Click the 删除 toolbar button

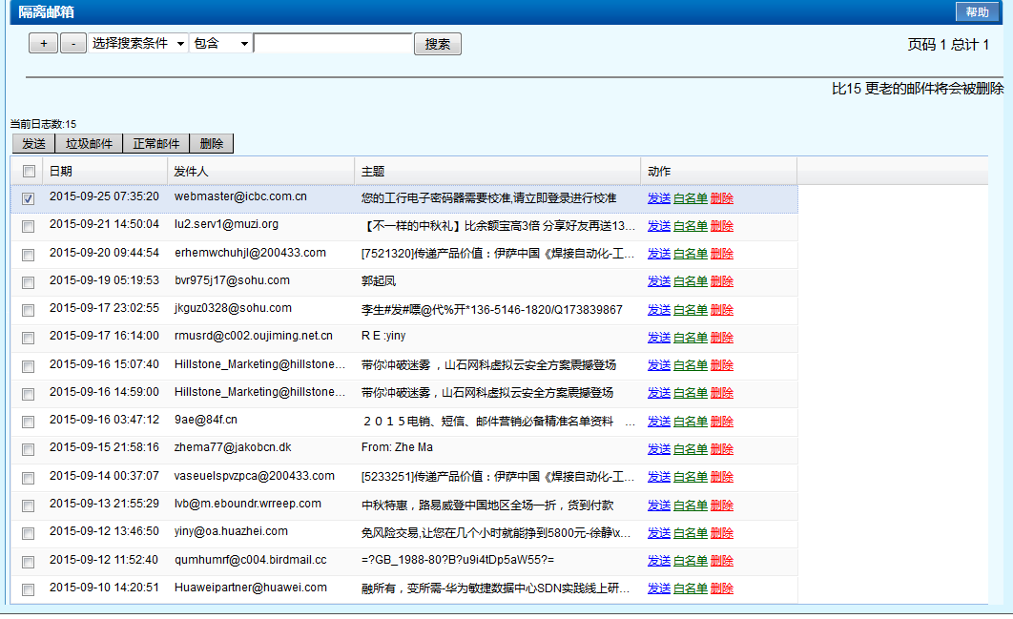[x=212, y=144]
